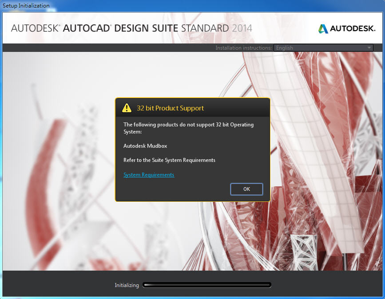Open the Installation instructions language dropdown

pos(323,48)
